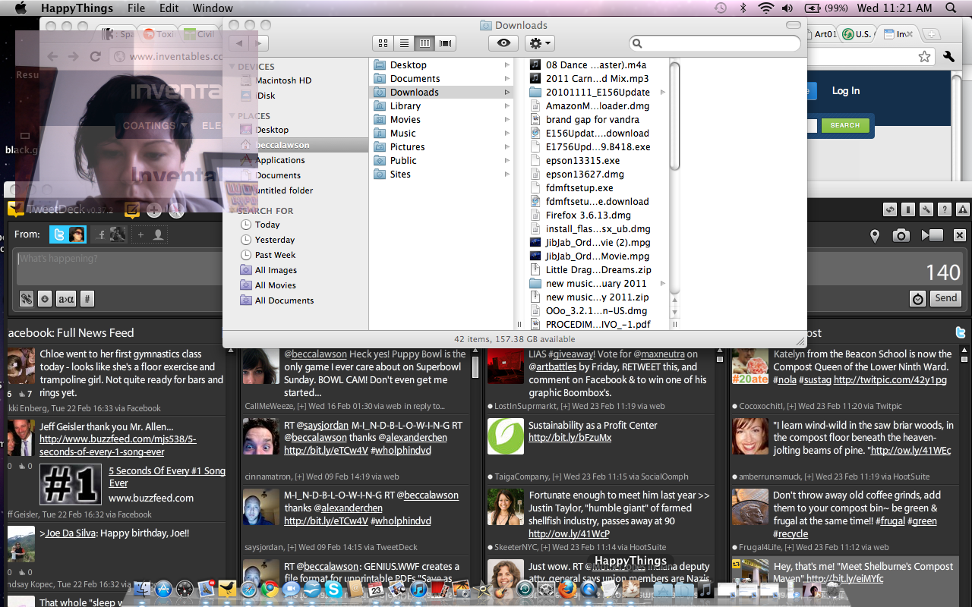Viewport: 972px width, 607px height.
Task: Expand the 20101111_E156Update folder arrow
Action: click(x=662, y=93)
